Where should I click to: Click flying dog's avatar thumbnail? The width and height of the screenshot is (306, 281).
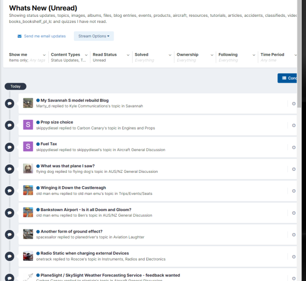coord(28,169)
